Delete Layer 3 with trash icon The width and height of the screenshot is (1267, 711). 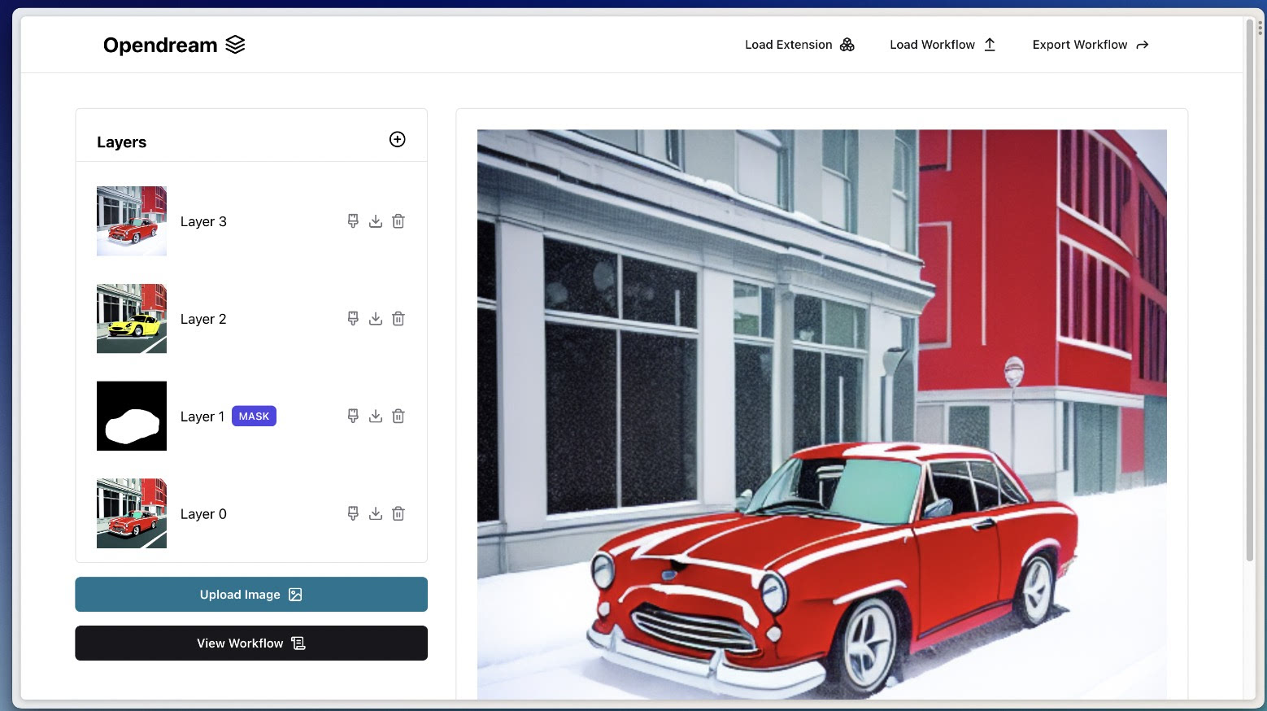[398, 221]
